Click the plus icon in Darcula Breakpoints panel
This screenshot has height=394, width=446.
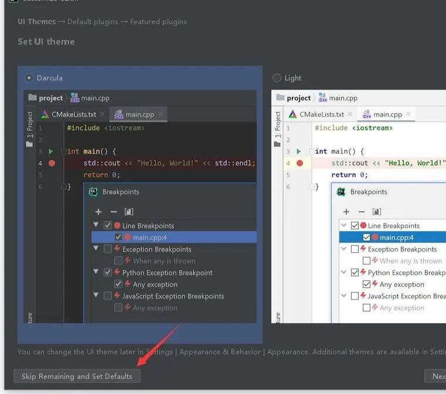click(98, 212)
